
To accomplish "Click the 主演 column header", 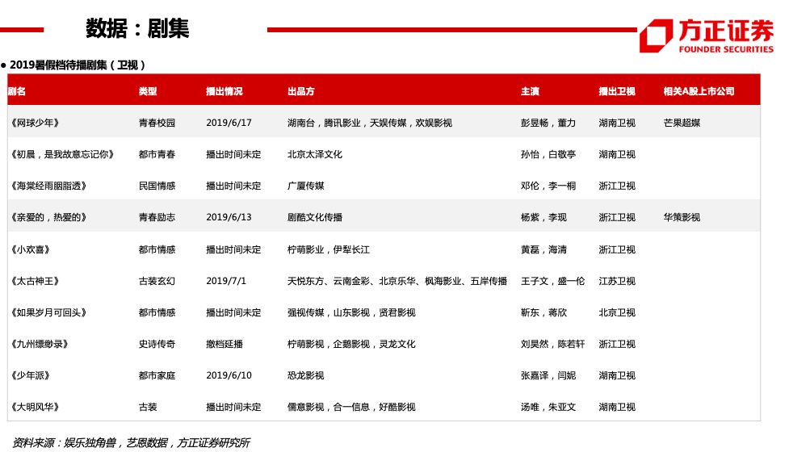I will pos(530,91).
